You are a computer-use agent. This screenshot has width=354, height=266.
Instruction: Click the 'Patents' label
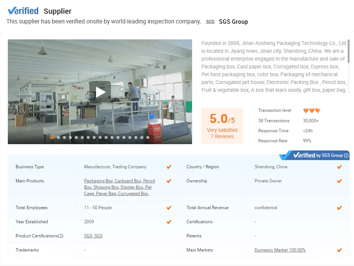[194, 236]
